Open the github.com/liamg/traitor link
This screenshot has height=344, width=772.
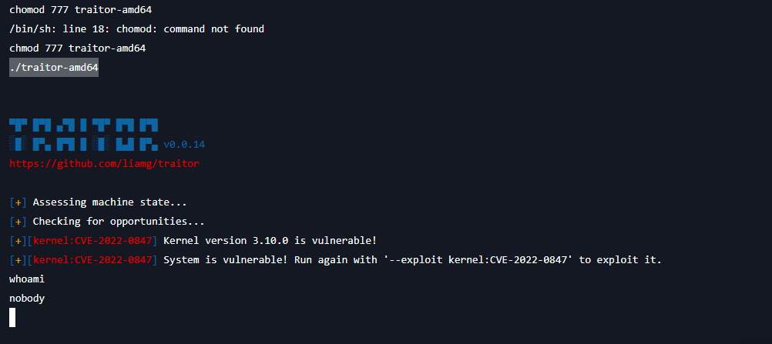point(104,163)
